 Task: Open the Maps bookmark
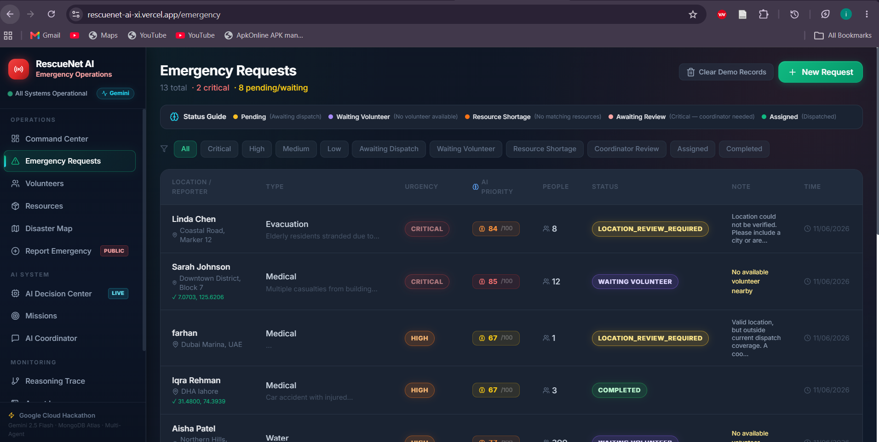[103, 35]
